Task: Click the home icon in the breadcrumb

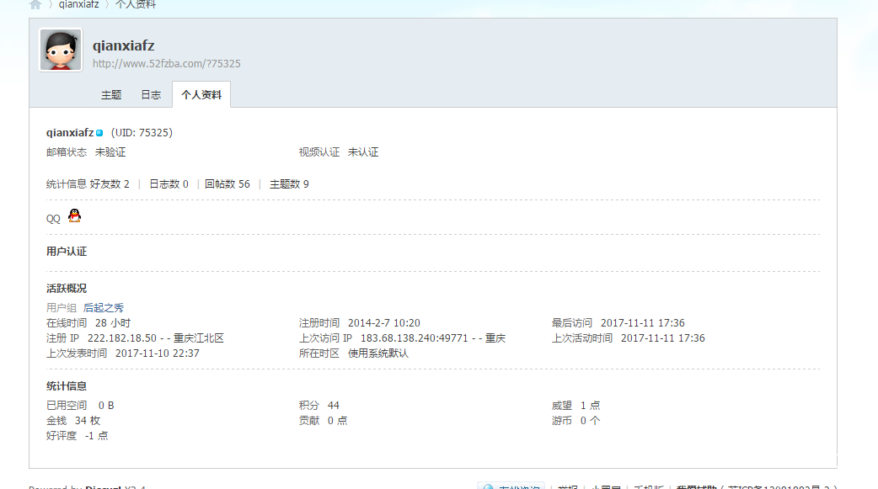Action: [x=35, y=4]
